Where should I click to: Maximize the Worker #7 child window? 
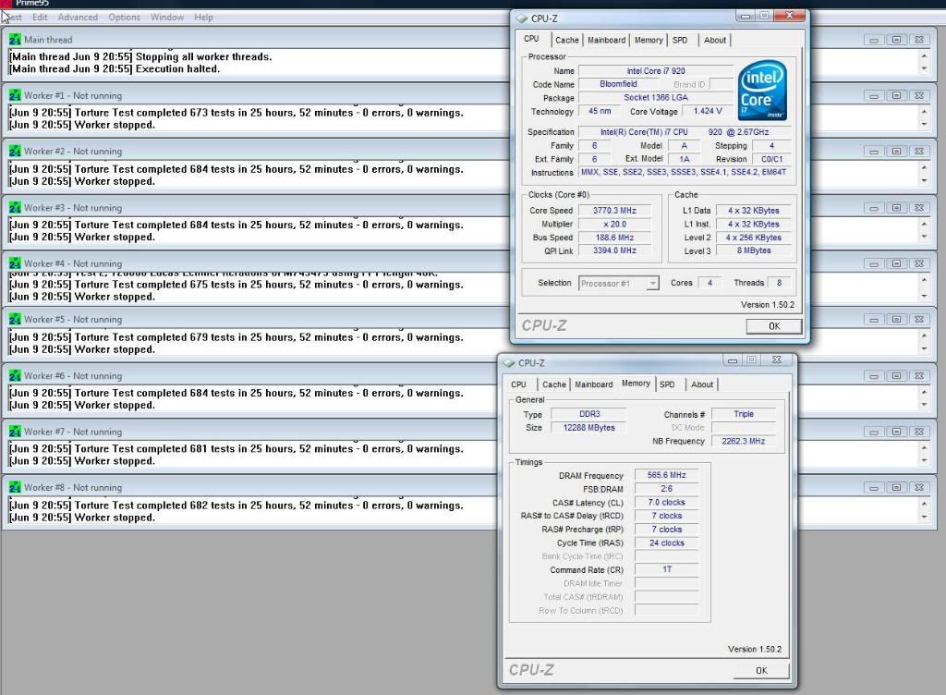[x=896, y=432]
